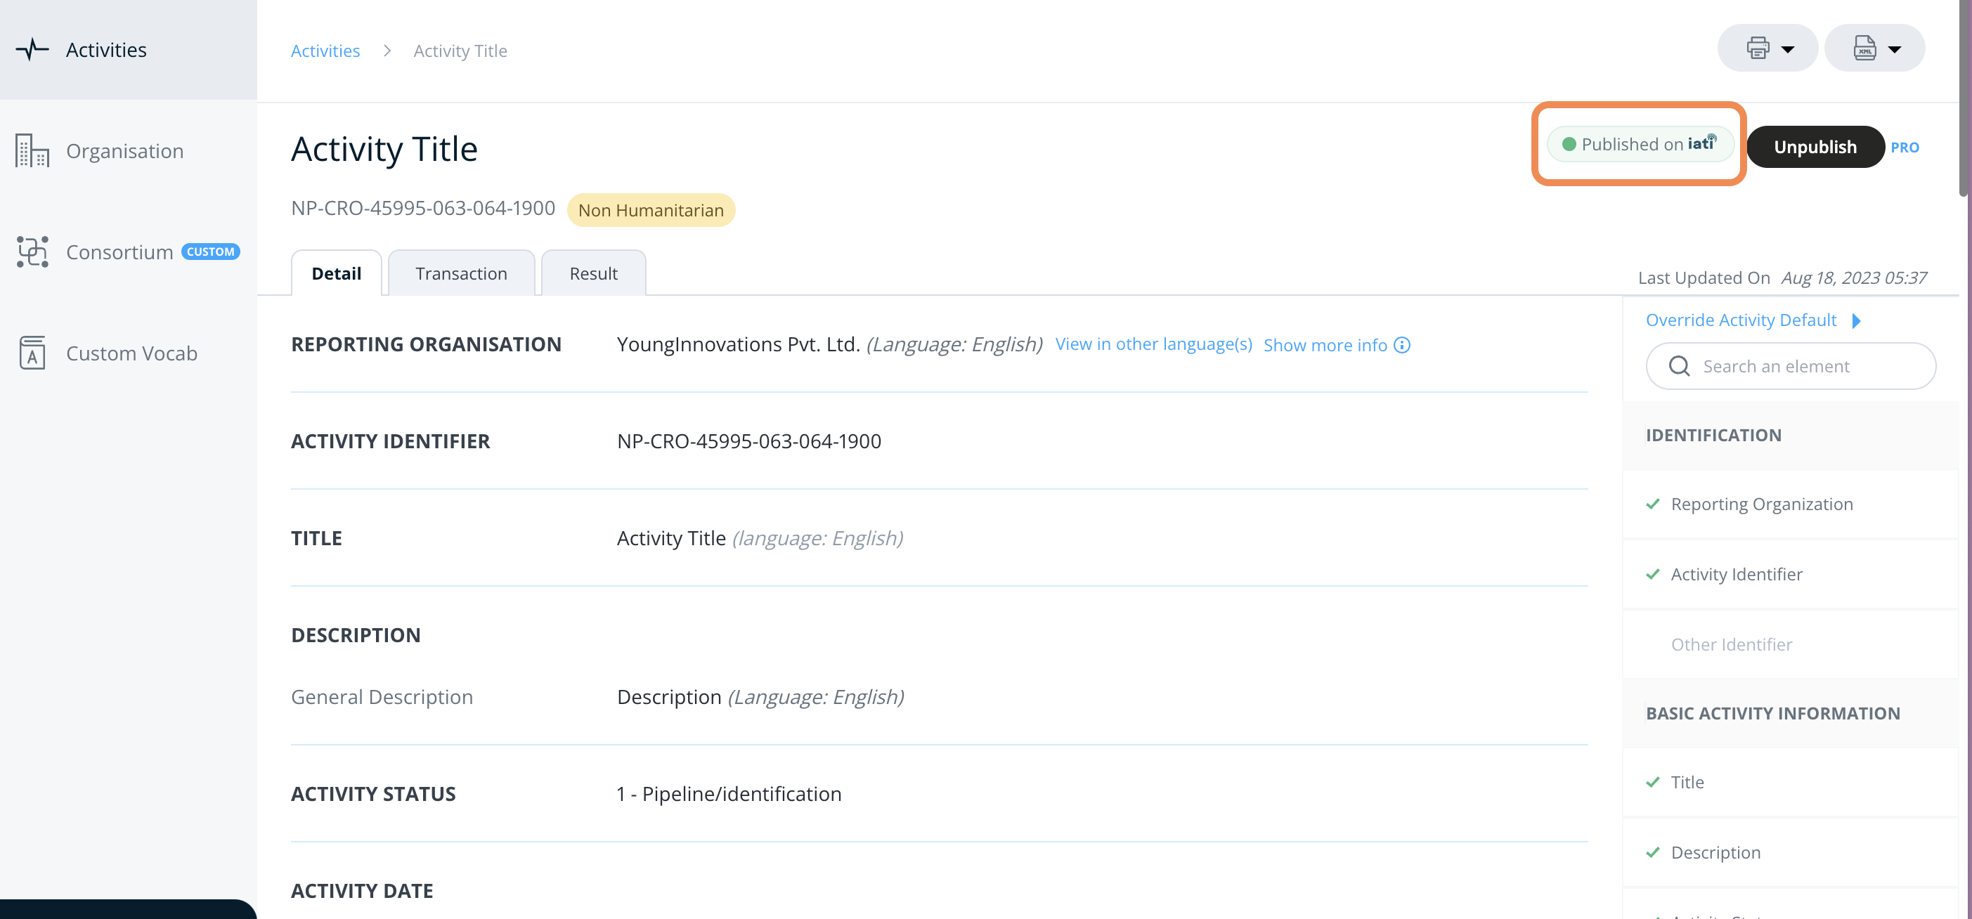Viewport: 1972px width, 919px height.
Task: Click identifier NP-CRO-45995-063-064-1900 under page title
Action: [x=422, y=208]
